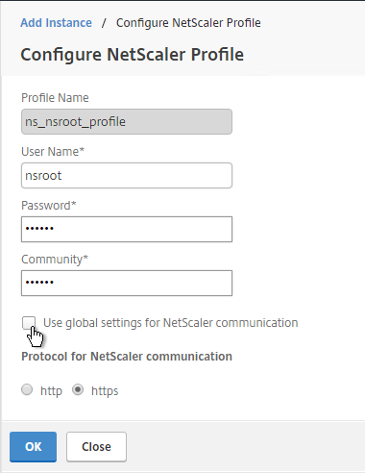365x473 pixels.
Task: Click the Use global settings label text
Action: point(171,323)
